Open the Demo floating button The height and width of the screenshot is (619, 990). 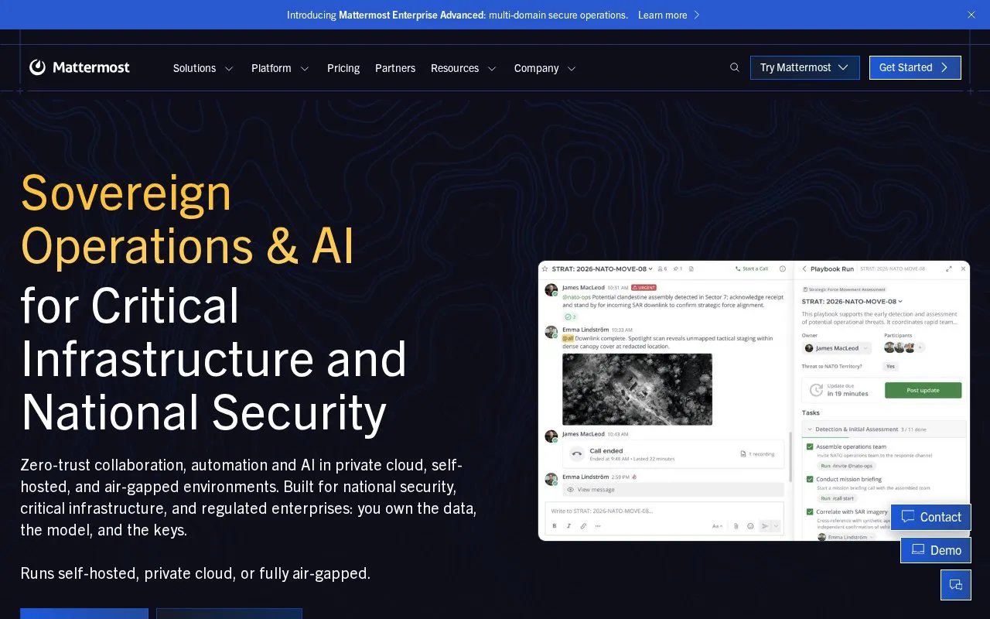point(936,550)
